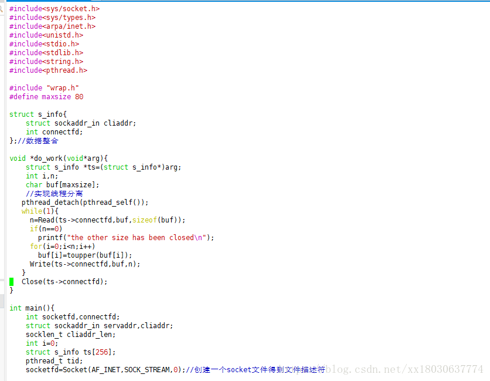
Task: Click the n=Read(ts->connectfd,buf,sizeof(buf)); line
Action: coord(107,220)
